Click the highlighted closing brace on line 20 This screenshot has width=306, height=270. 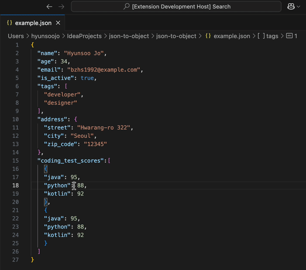46,202
